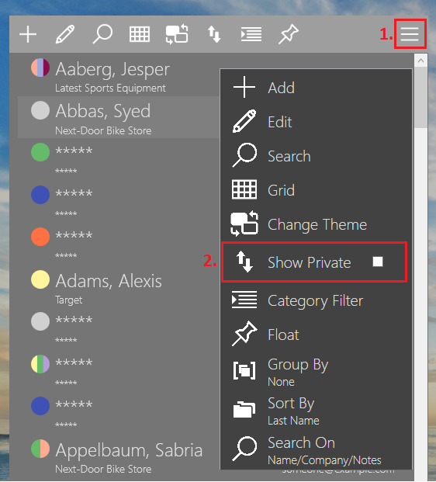Click the yellow circle beside Adams, Alexis
Viewport: 436px width, 482px height.
coord(40,279)
